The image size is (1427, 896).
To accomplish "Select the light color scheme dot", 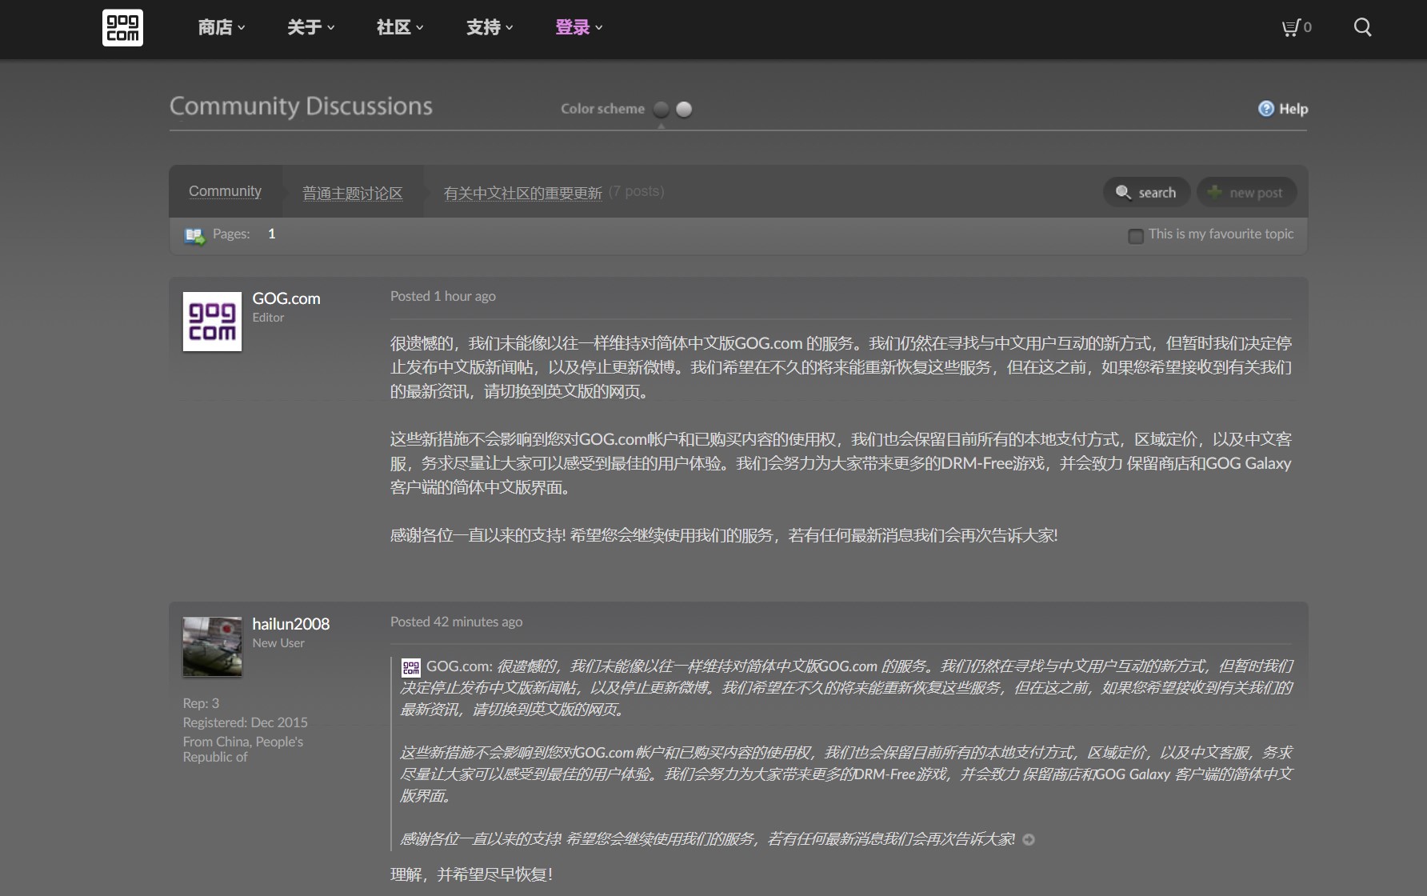I will tap(684, 109).
